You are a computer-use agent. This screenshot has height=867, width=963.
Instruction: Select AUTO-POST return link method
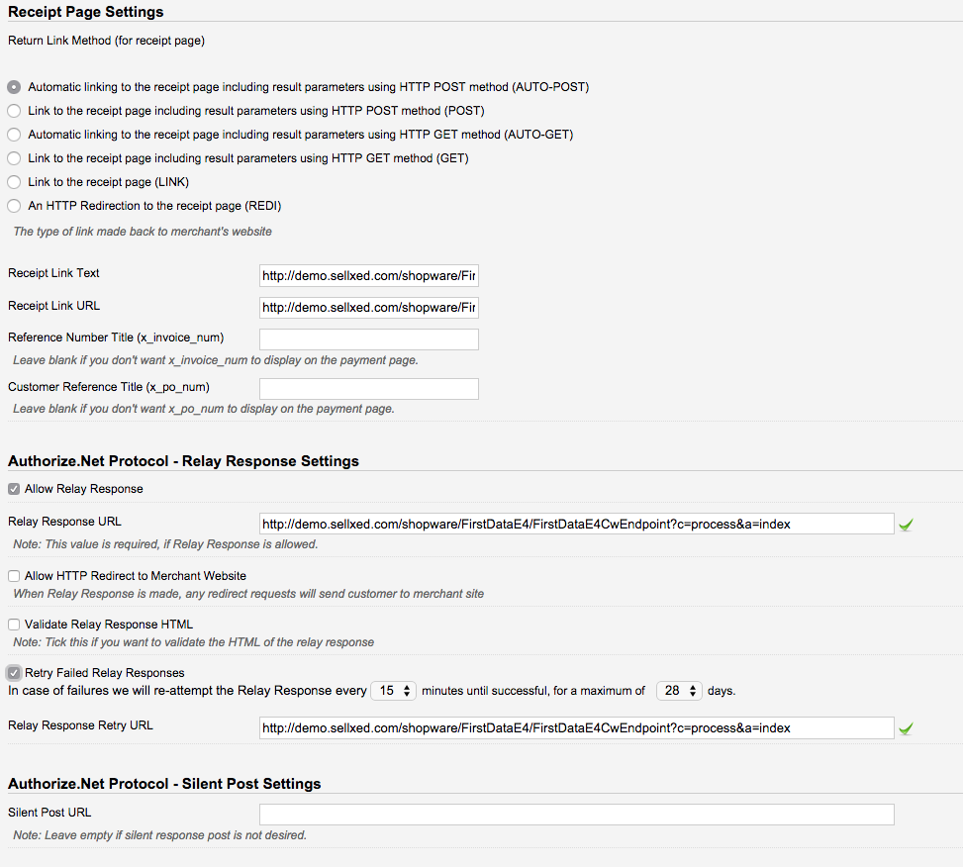point(14,87)
